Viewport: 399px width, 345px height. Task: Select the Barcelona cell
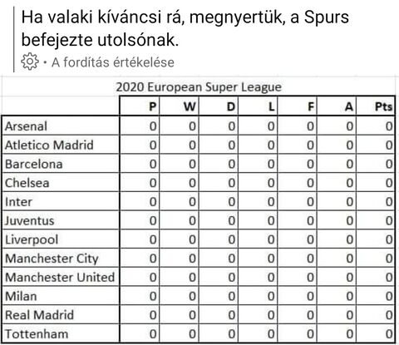[61, 164]
